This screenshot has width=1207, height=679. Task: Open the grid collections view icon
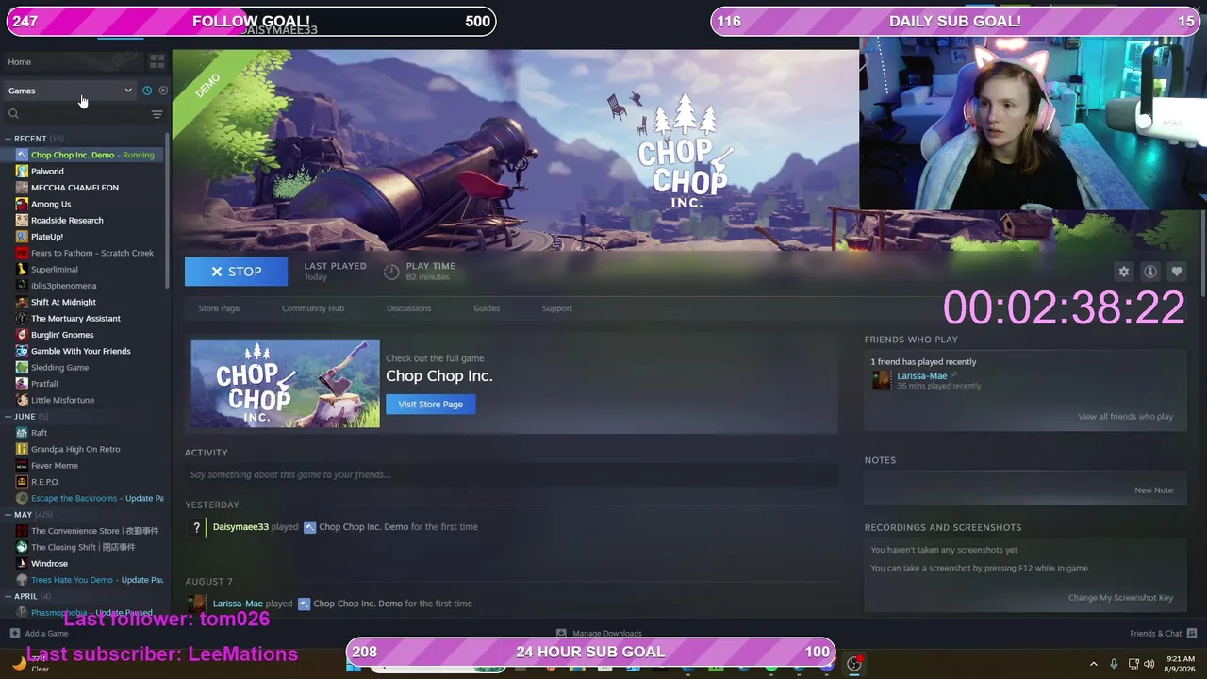157,61
